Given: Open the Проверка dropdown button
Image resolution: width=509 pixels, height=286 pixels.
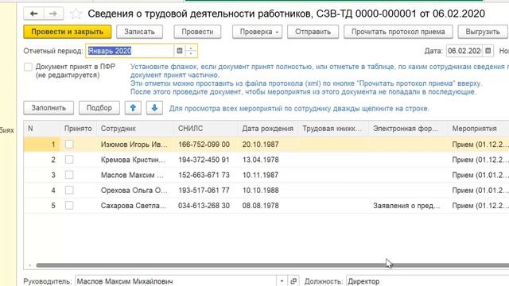Looking at the screenshot, I should pyautogui.click(x=257, y=32).
